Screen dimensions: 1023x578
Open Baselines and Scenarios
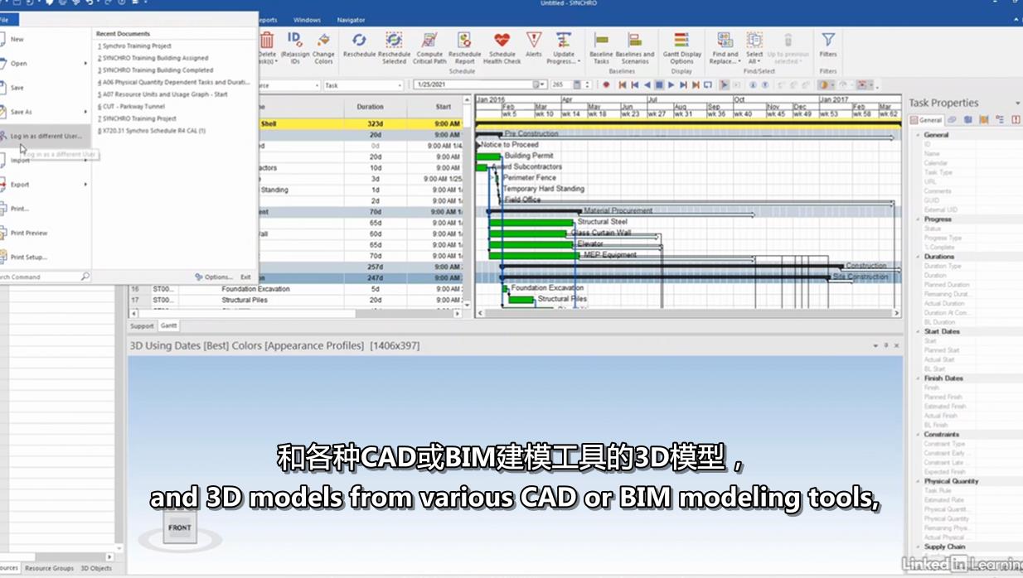tap(635, 47)
